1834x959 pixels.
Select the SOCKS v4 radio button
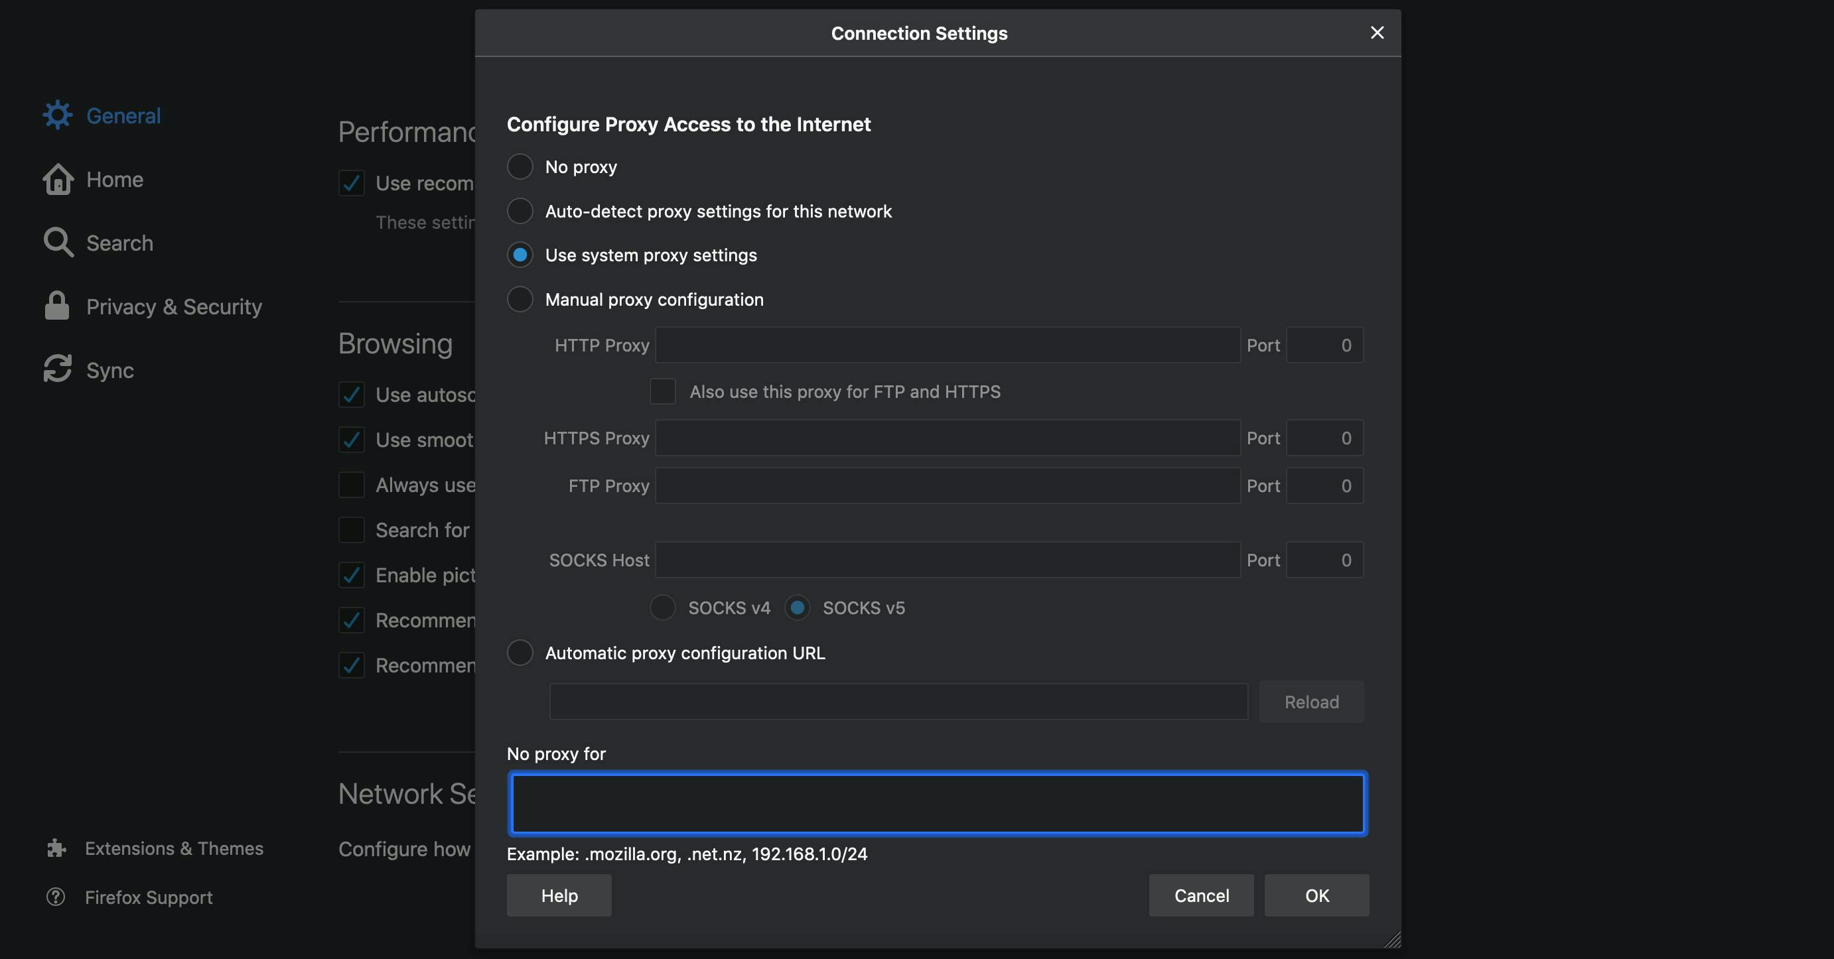click(x=662, y=607)
